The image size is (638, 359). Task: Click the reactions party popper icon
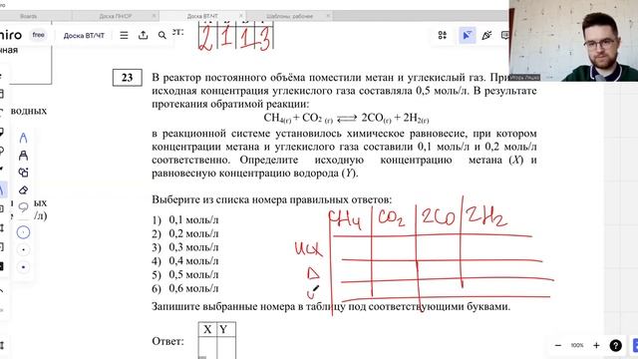(486, 36)
